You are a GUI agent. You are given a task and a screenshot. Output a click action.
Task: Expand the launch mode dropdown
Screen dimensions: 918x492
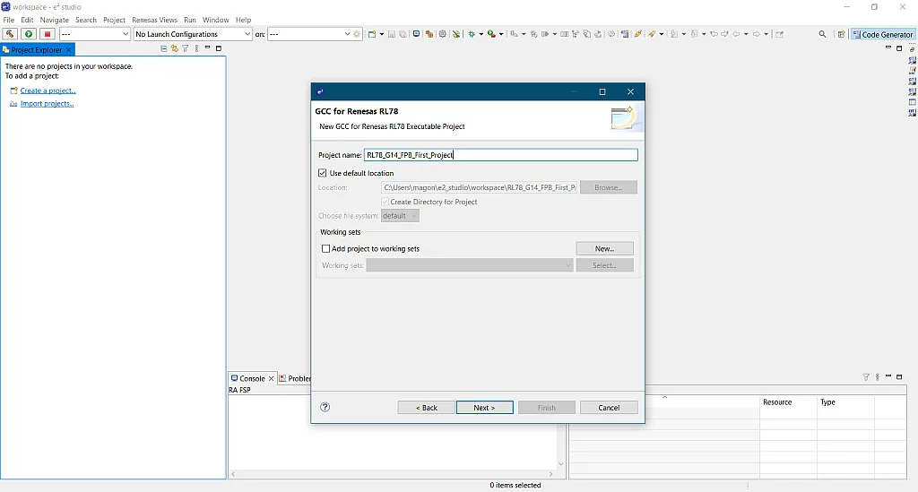click(x=95, y=34)
